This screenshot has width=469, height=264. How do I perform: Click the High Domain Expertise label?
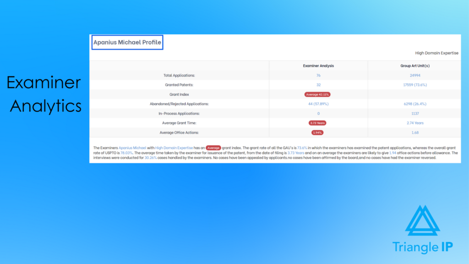tap(436, 53)
